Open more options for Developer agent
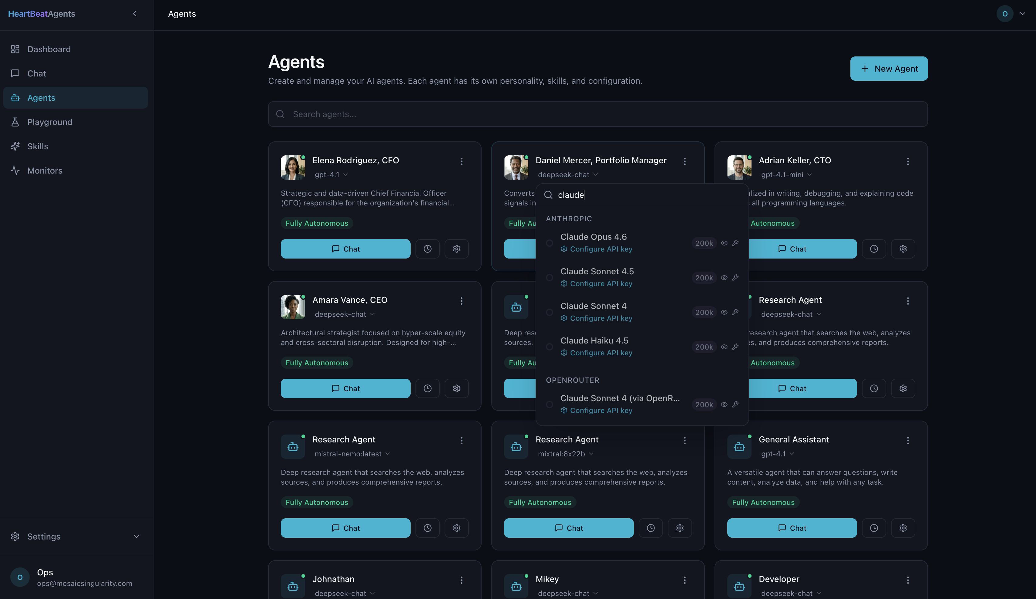1036x599 pixels. [908, 580]
